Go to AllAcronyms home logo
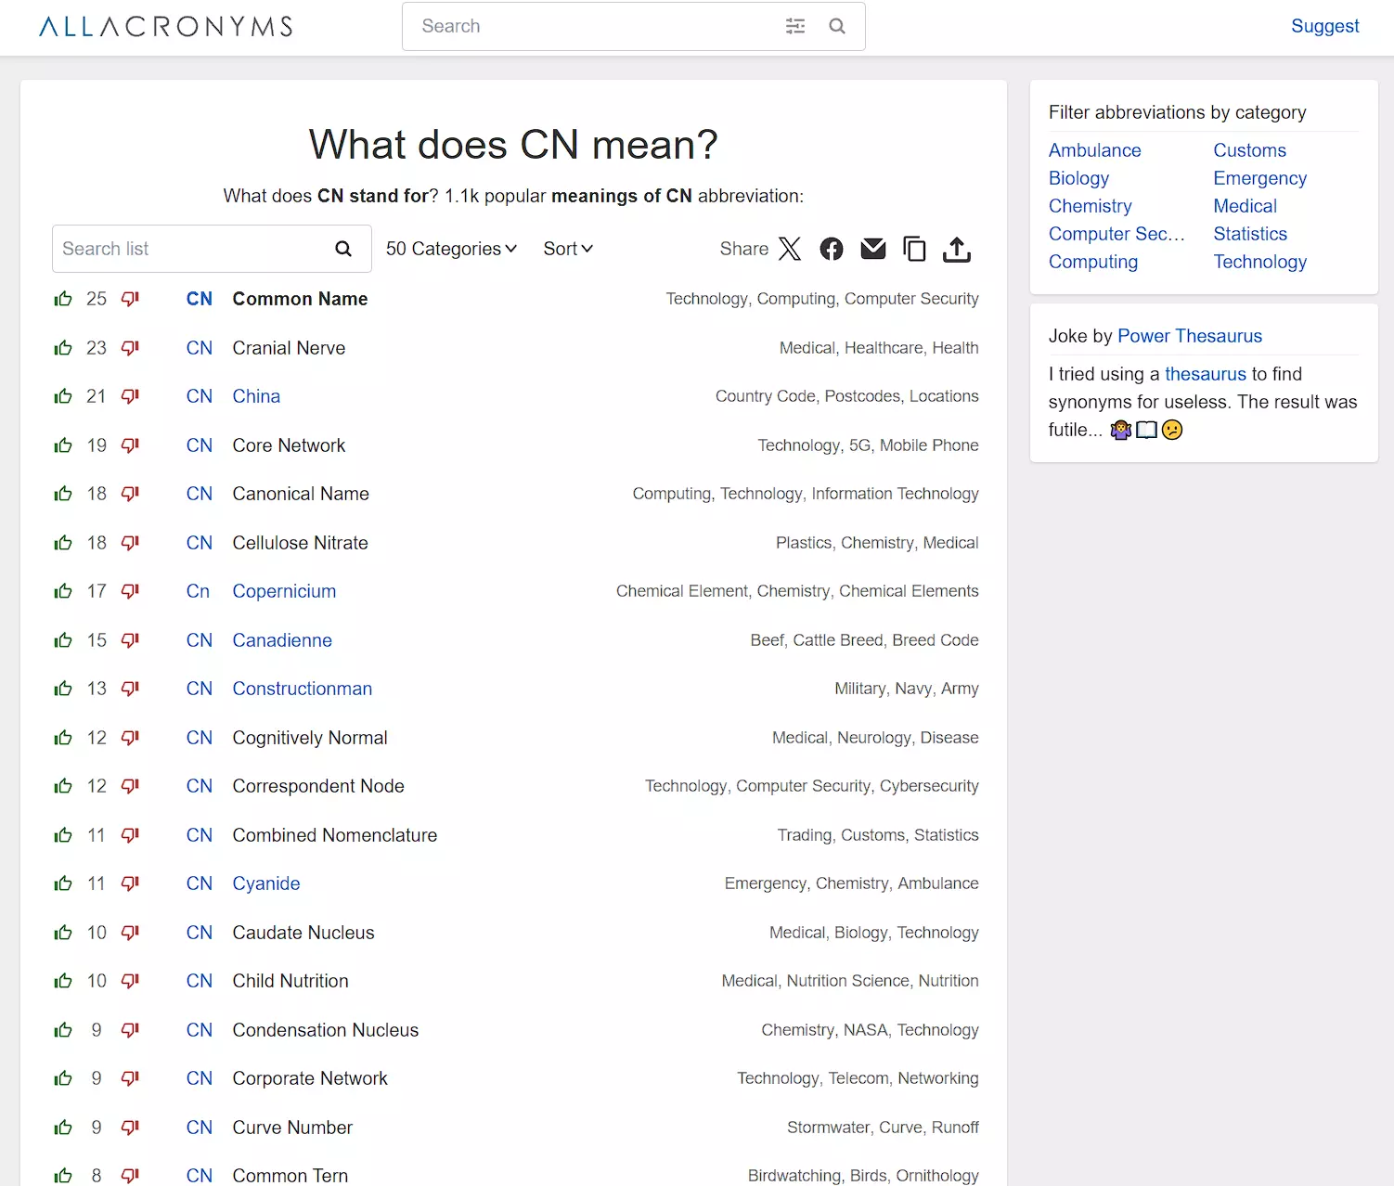Screen dimensions: 1394x1186 click(x=166, y=26)
